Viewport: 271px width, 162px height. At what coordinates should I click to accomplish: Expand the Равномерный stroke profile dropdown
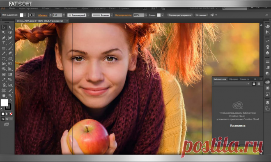tap(88, 15)
